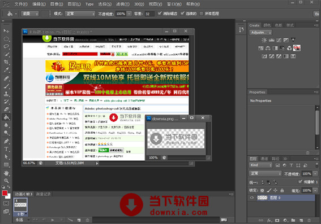This screenshot has height=224, width=321.
Task: Add a Color Balance adjustment (scales icon)
Action: [268, 48]
